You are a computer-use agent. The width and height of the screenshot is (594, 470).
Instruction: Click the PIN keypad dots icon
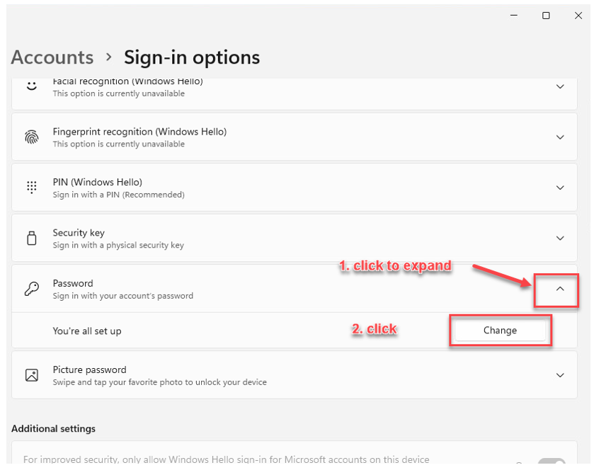(32, 187)
